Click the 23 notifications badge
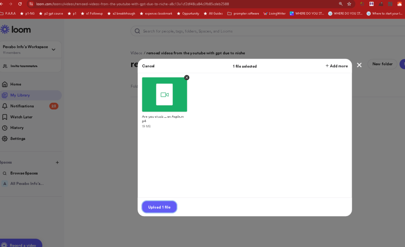The height and width of the screenshot is (247, 405). (54, 106)
